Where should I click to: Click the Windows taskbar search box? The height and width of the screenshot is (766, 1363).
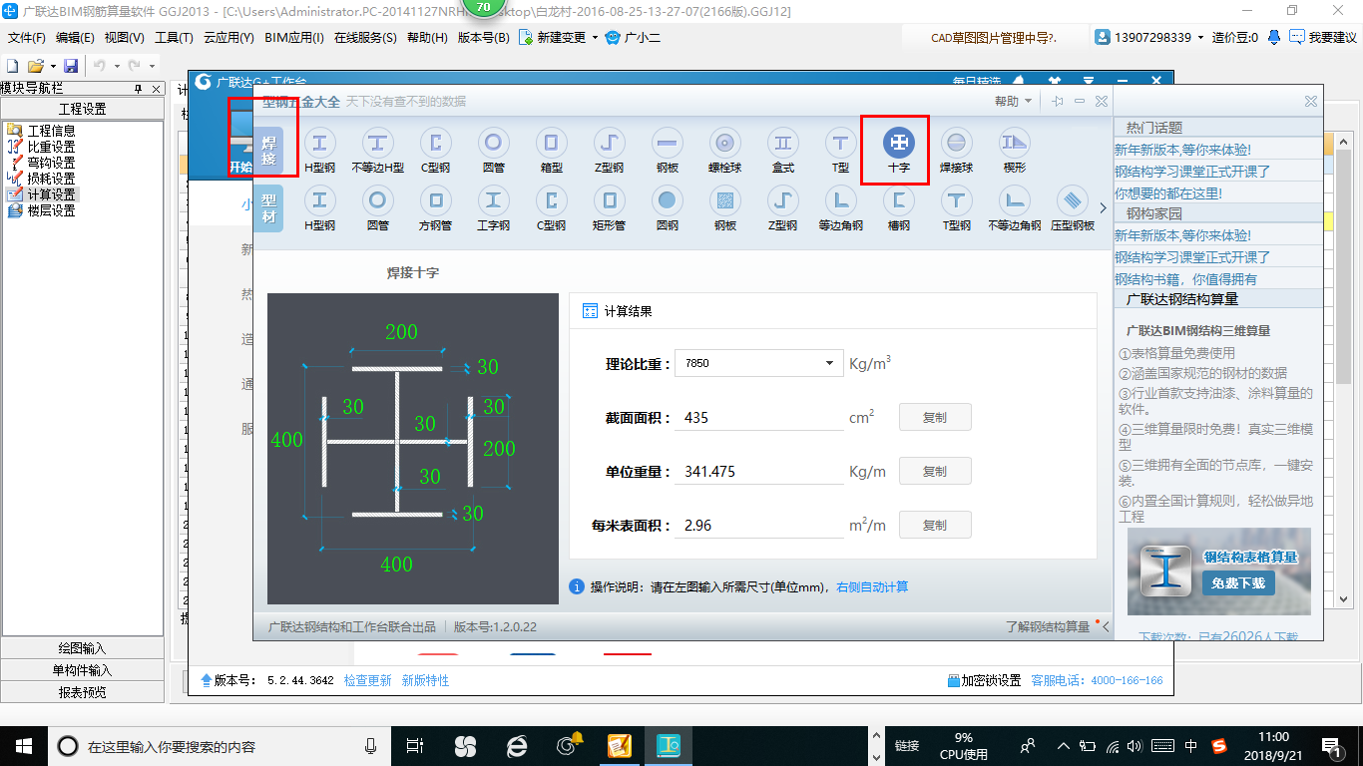(x=219, y=745)
